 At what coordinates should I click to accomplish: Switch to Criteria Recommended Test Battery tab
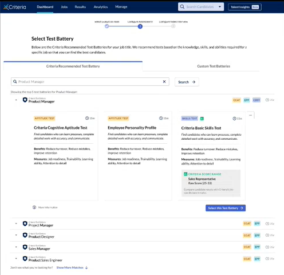tap(73, 66)
